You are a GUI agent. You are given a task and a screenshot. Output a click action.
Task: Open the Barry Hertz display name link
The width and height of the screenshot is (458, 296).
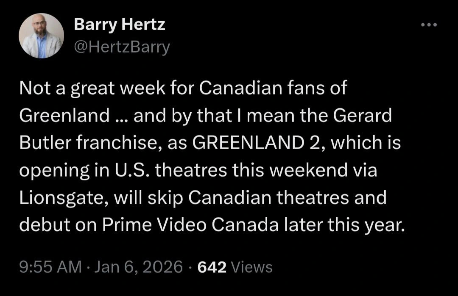pyautogui.click(x=119, y=25)
